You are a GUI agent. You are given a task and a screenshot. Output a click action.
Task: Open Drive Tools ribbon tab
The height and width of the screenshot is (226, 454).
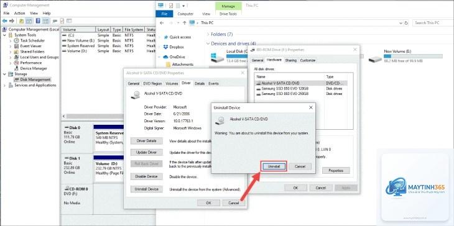click(228, 14)
